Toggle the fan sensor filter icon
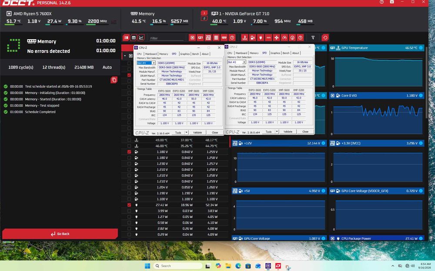The image size is (435, 271). (276, 37)
